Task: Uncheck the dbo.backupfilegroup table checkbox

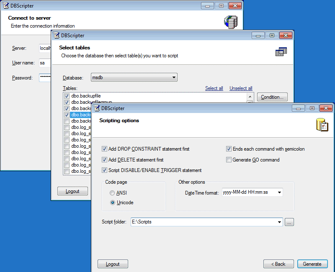Action: click(67, 102)
